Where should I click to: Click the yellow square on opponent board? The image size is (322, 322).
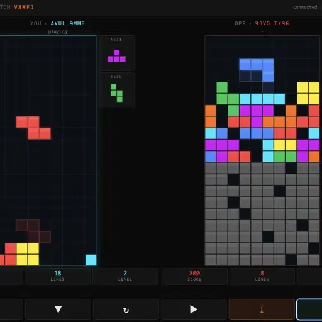click(308, 93)
